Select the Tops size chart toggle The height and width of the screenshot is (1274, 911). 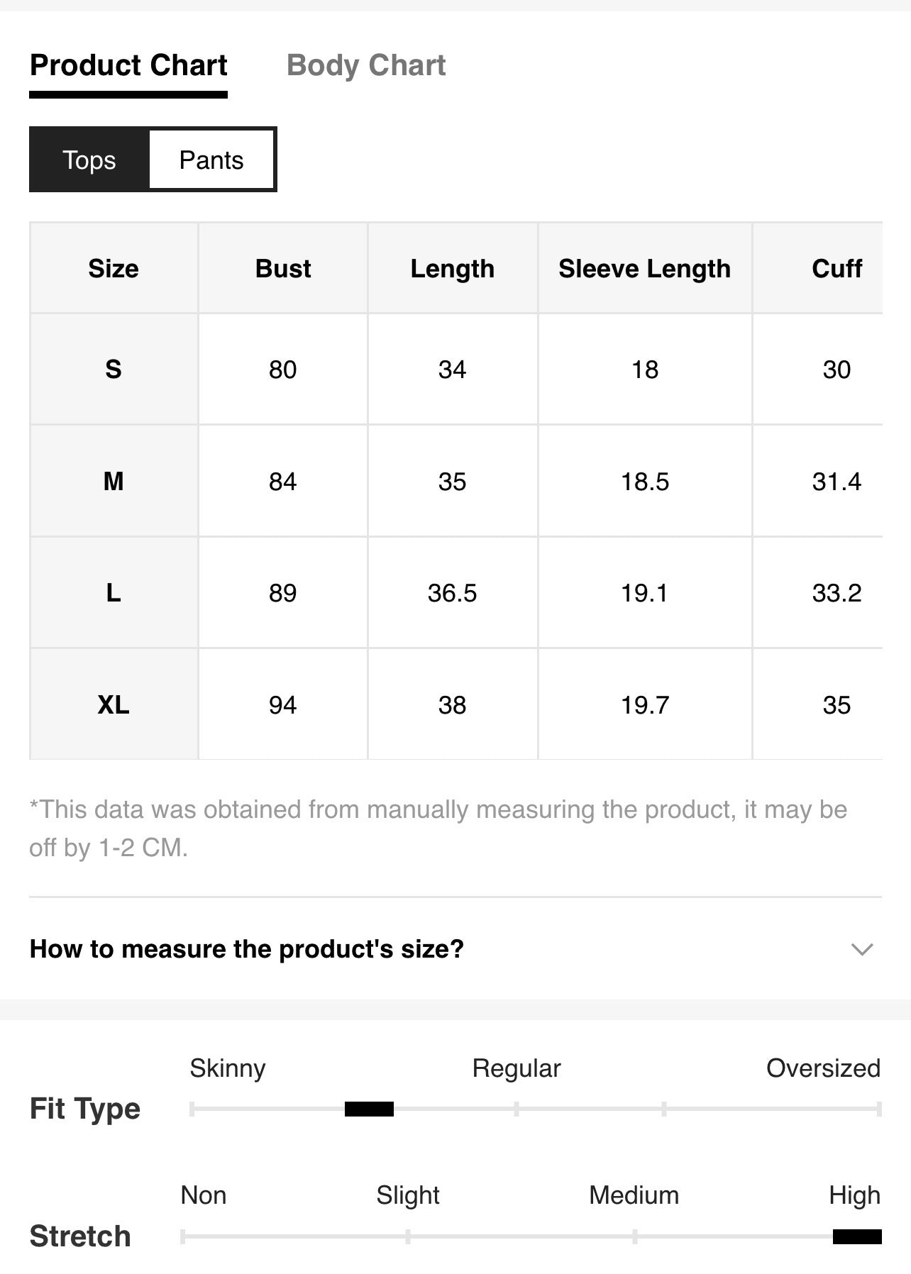pyautogui.click(x=89, y=160)
